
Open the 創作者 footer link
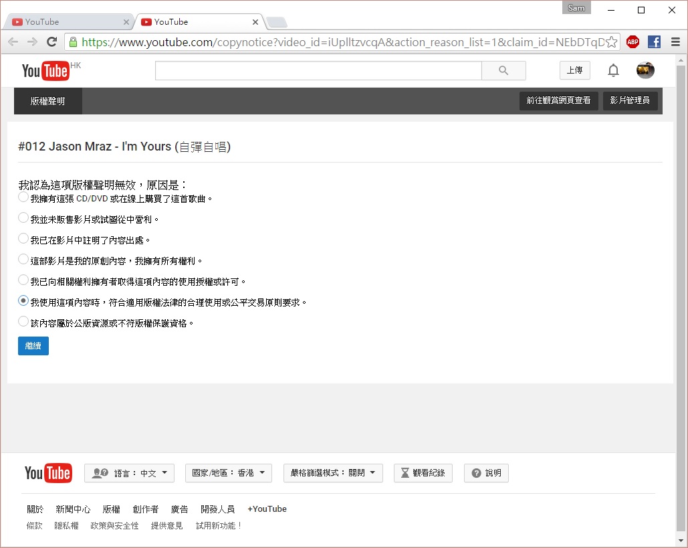tap(146, 509)
